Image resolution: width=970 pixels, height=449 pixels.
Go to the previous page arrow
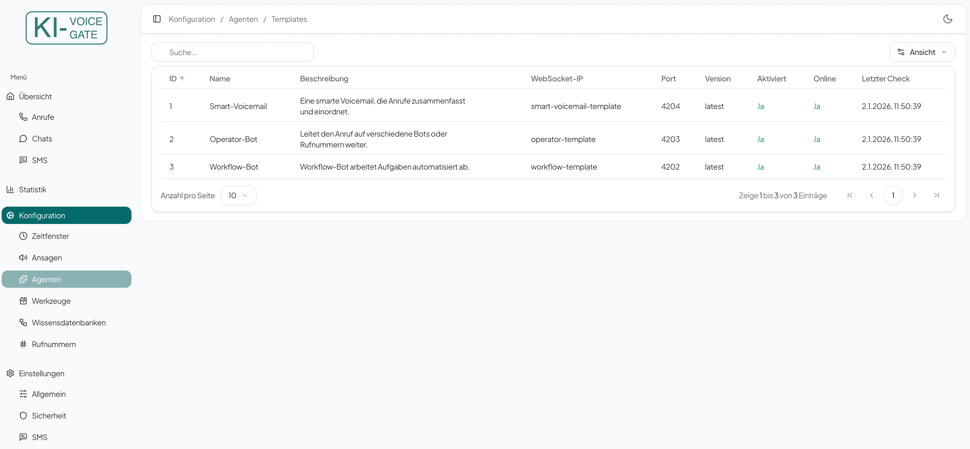871,195
